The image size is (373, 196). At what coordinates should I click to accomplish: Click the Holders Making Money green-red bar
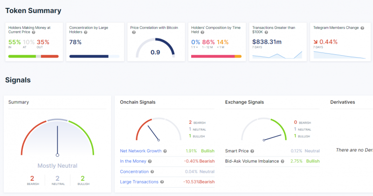pyautogui.click(x=34, y=57)
